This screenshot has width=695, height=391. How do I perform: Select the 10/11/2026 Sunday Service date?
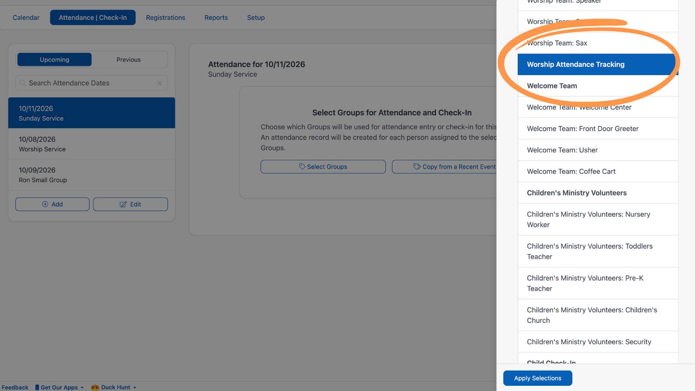click(92, 113)
